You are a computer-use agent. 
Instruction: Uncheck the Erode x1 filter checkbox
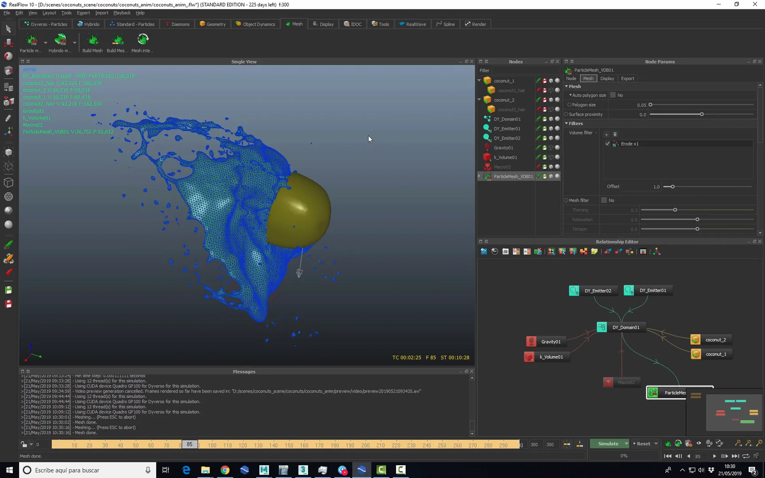tap(607, 144)
